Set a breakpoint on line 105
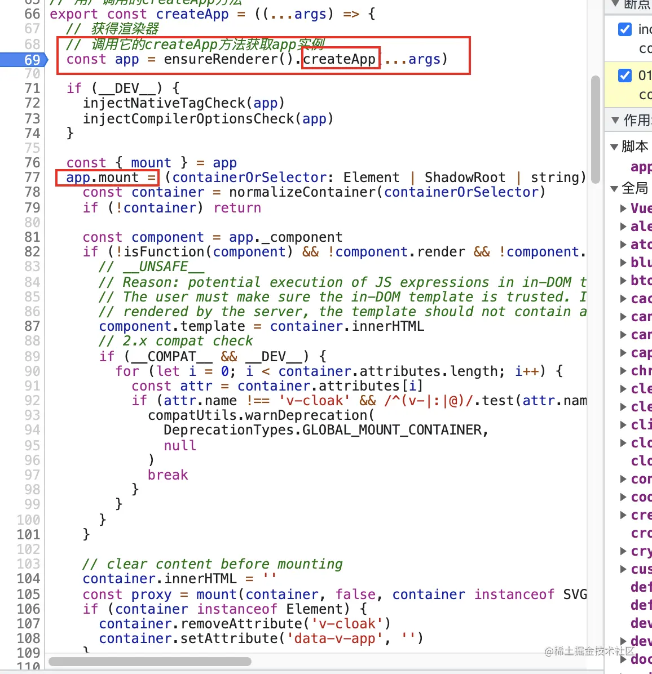 (x=28, y=594)
